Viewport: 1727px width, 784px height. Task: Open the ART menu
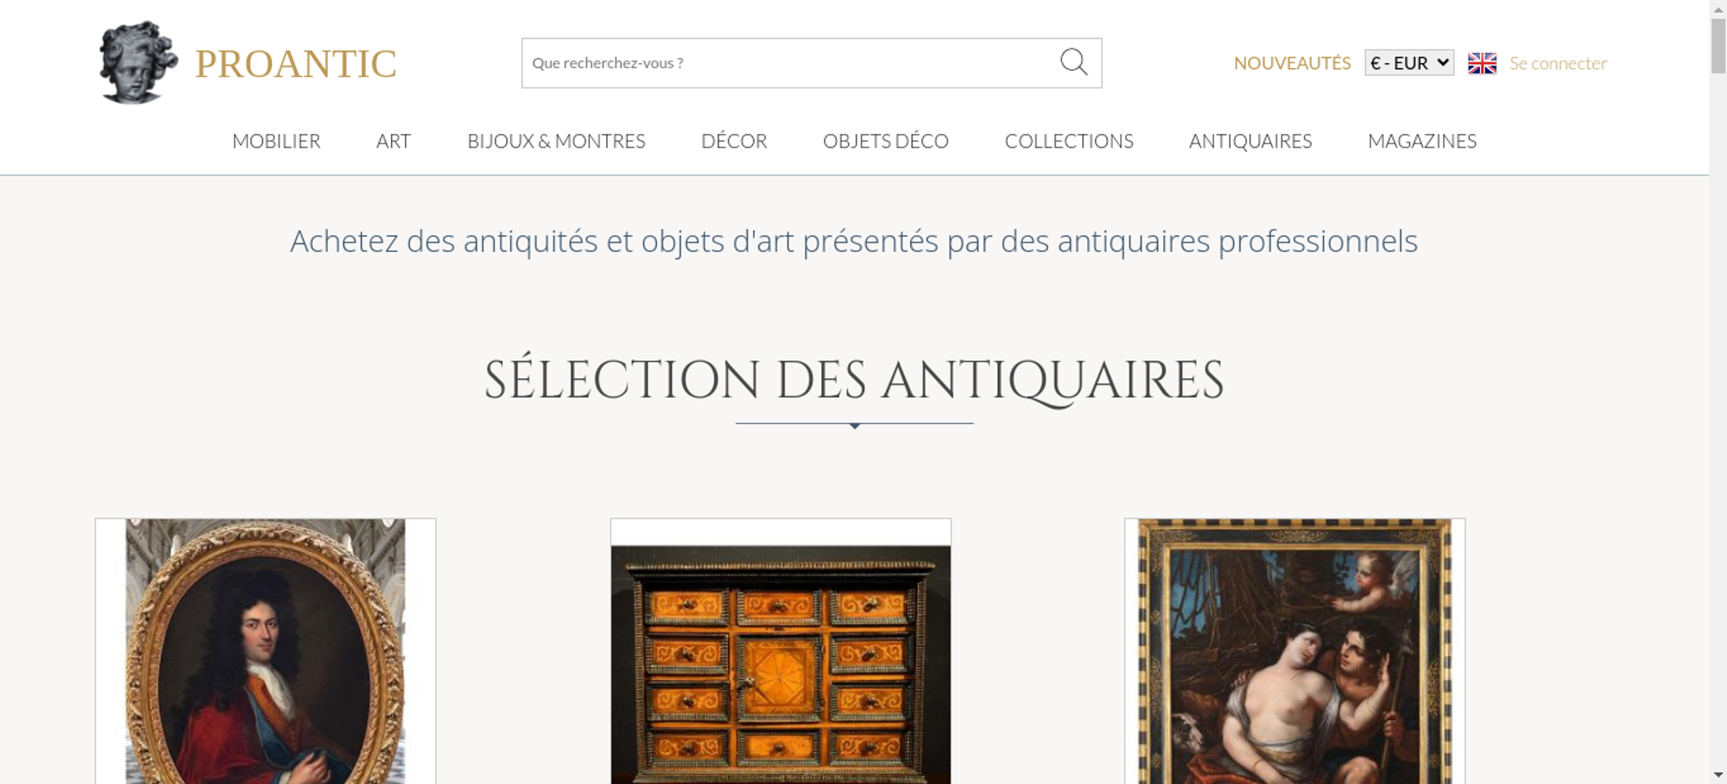pyautogui.click(x=394, y=141)
